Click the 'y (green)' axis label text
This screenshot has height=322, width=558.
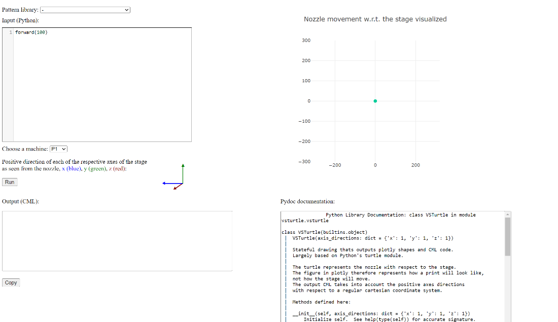[x=95, y=169]
